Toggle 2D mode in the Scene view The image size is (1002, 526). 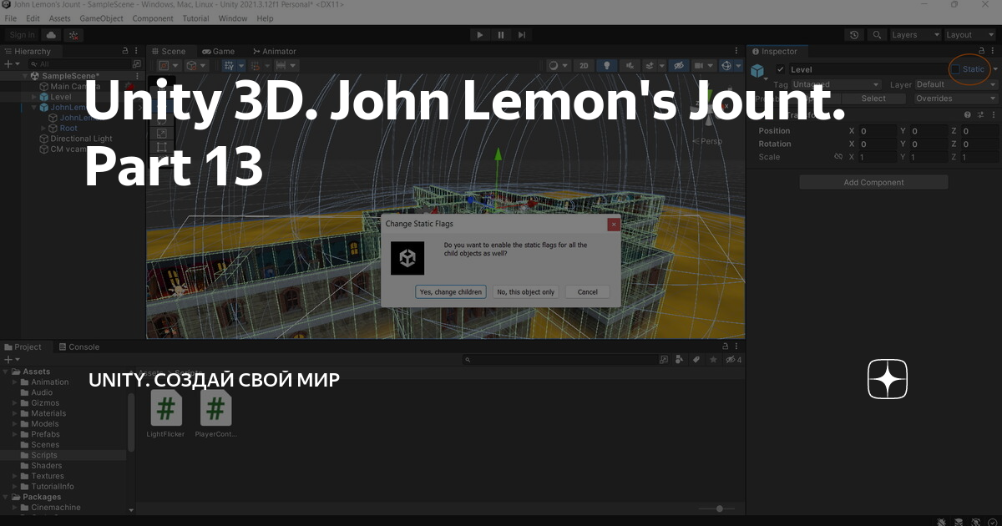(x=584, y=64)
